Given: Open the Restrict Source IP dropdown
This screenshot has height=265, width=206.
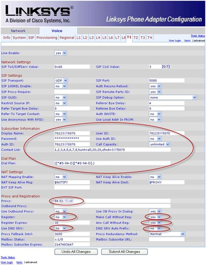Looking at the screenshot, I should (61, 103).
